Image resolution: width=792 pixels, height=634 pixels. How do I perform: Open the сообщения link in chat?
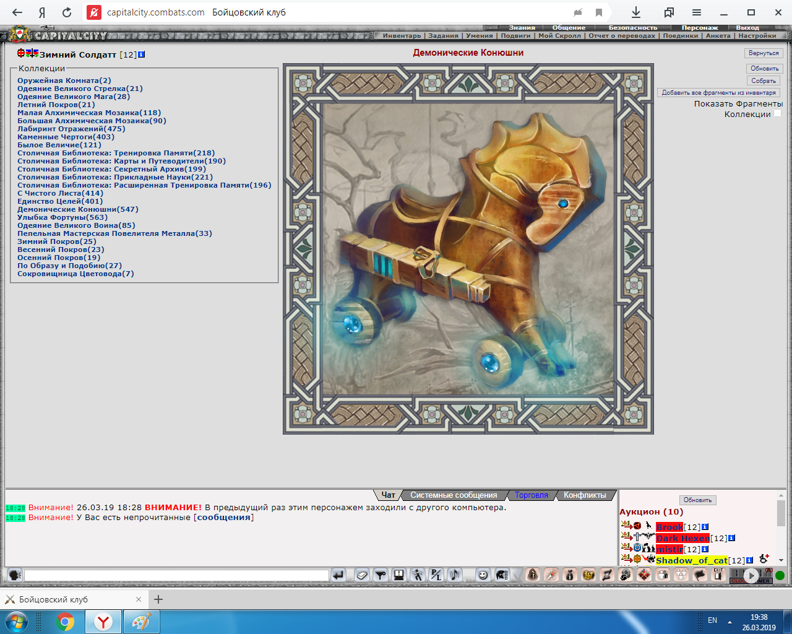click(224, 518)
